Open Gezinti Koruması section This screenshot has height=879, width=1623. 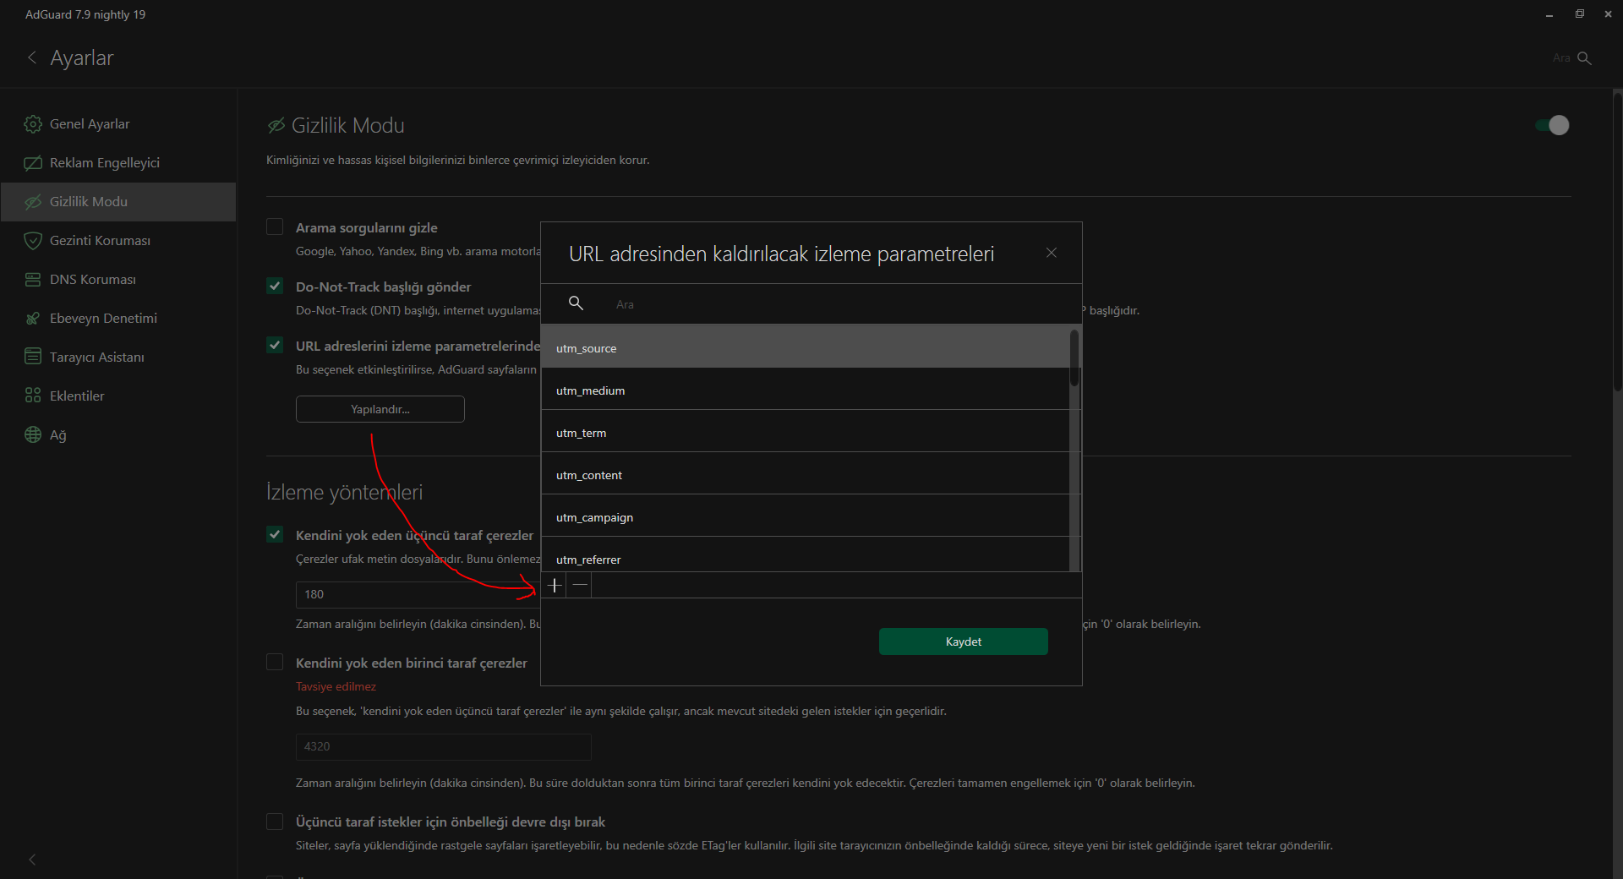(118, 241)
